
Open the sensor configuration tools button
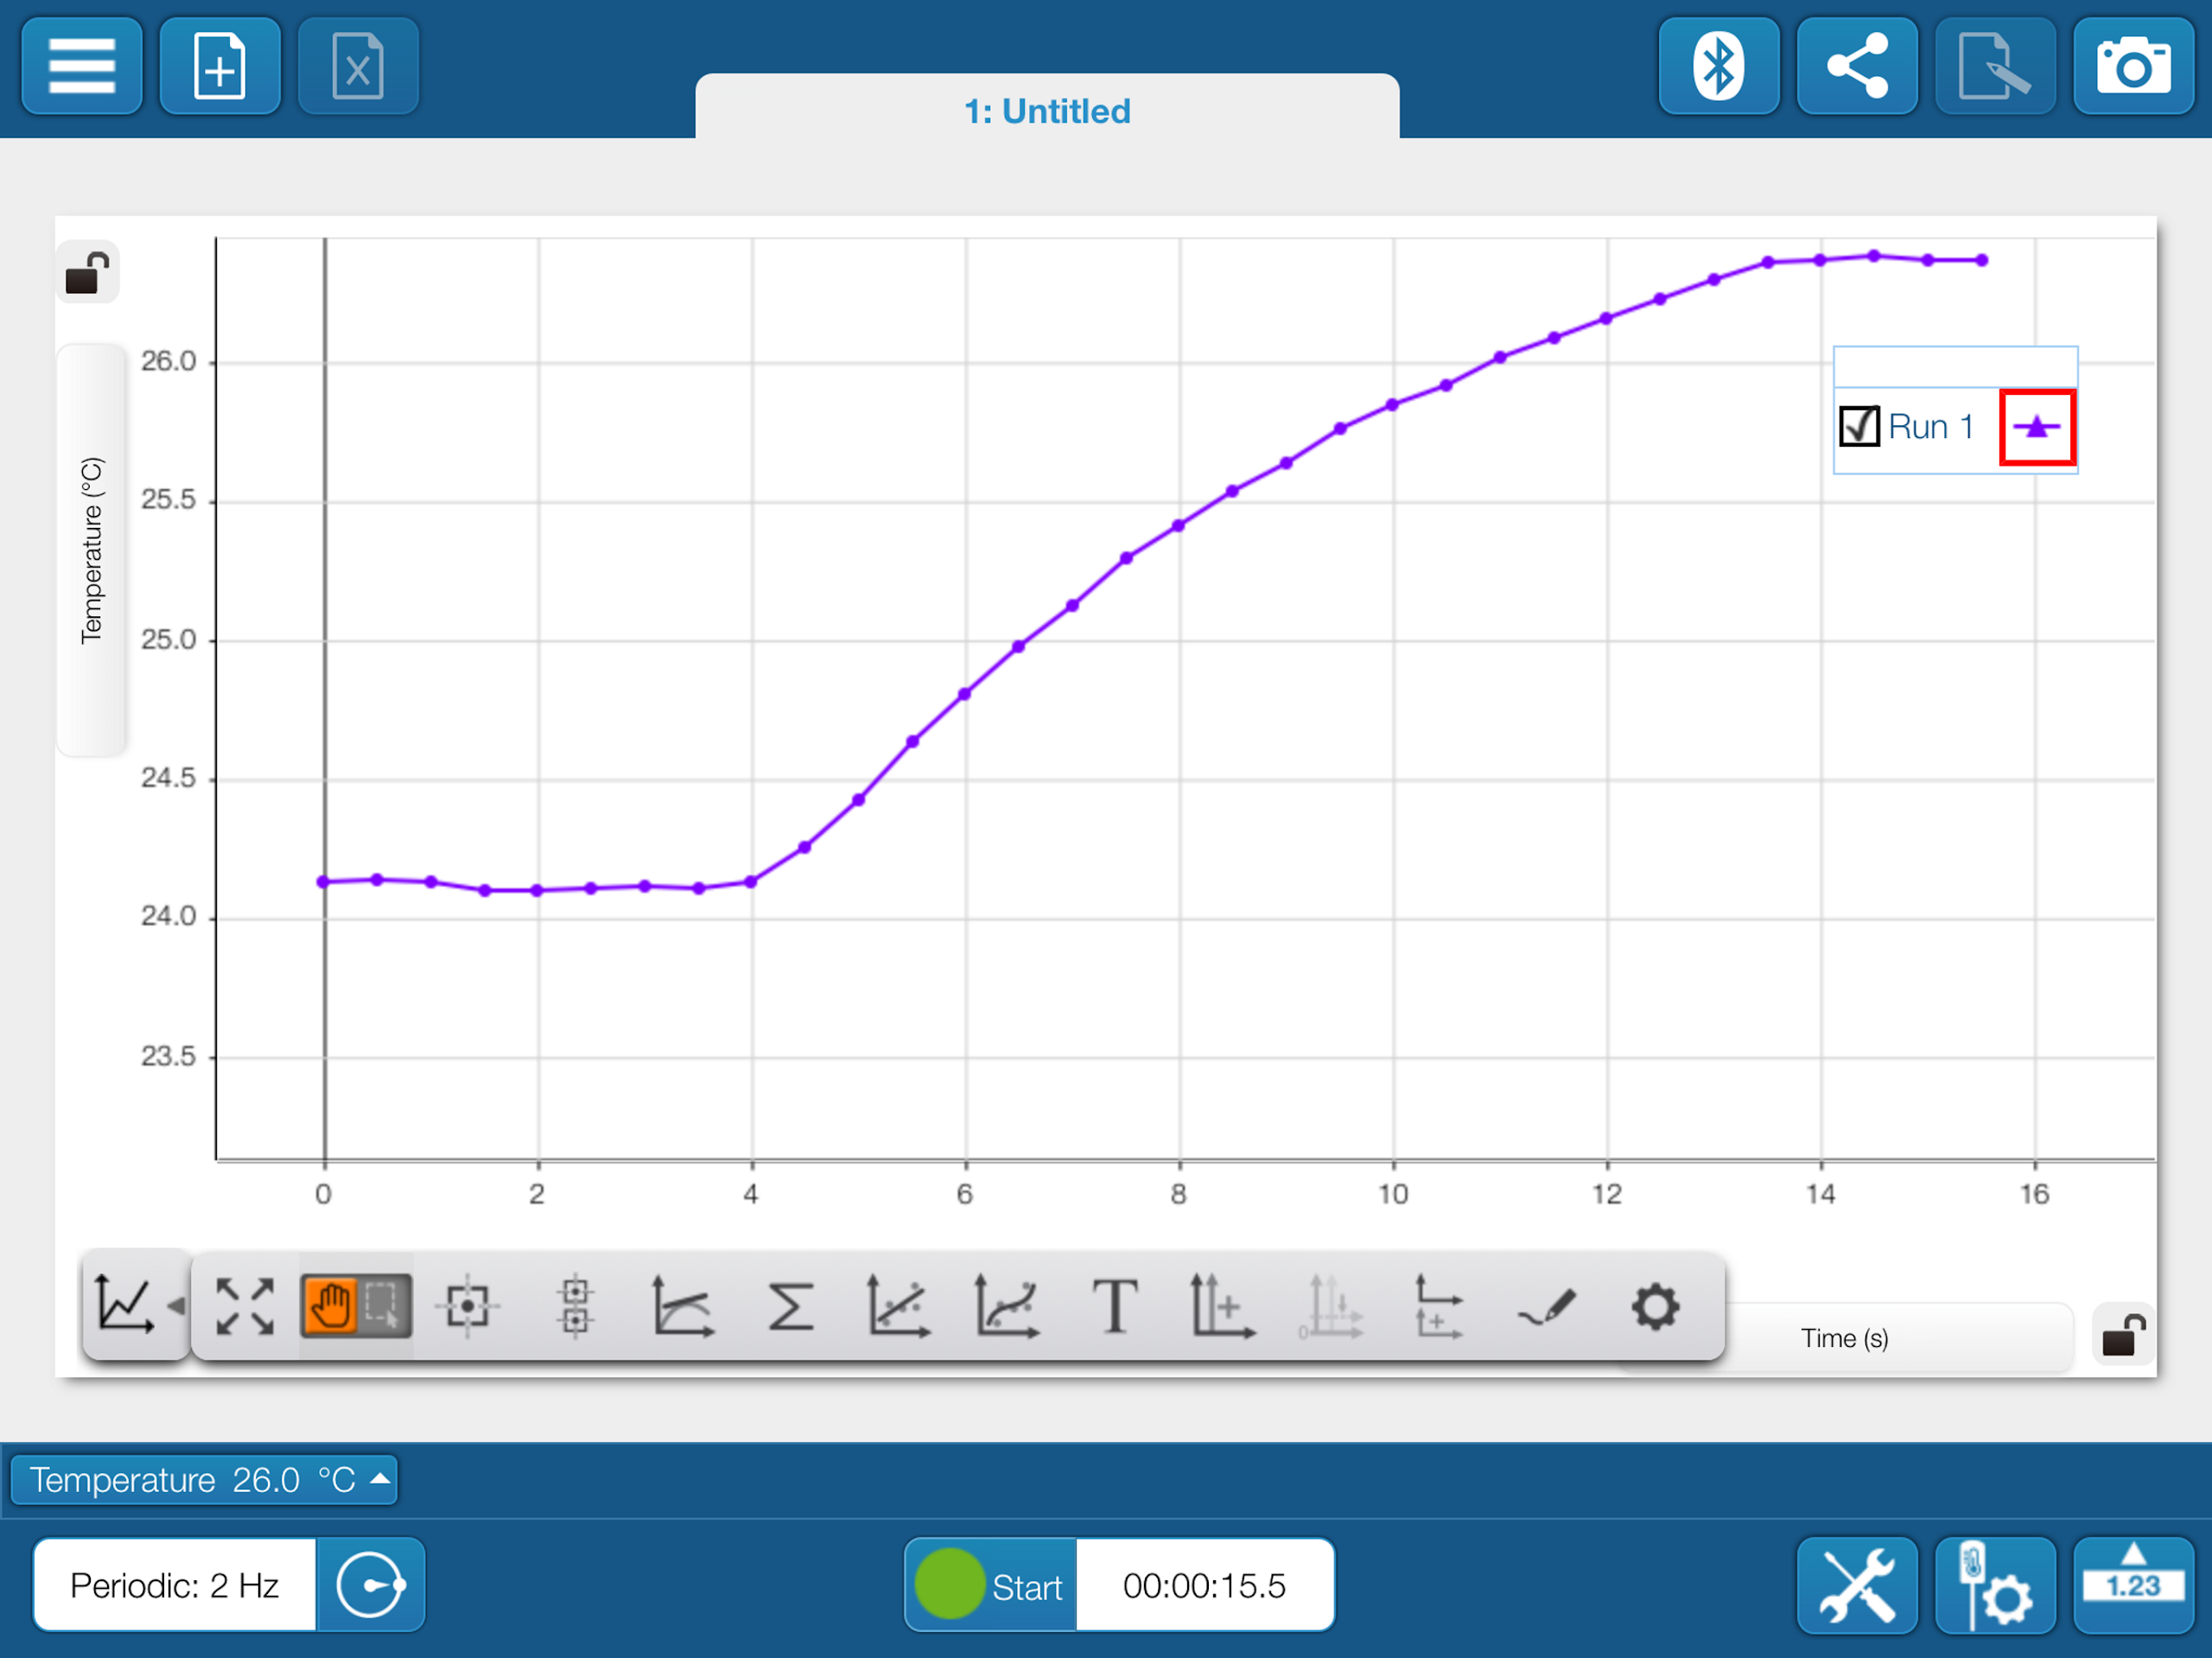click(1996, 1585)
